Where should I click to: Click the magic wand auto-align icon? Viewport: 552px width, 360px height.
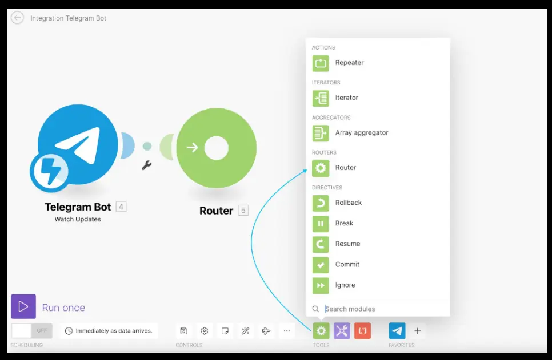click(245, 331)
